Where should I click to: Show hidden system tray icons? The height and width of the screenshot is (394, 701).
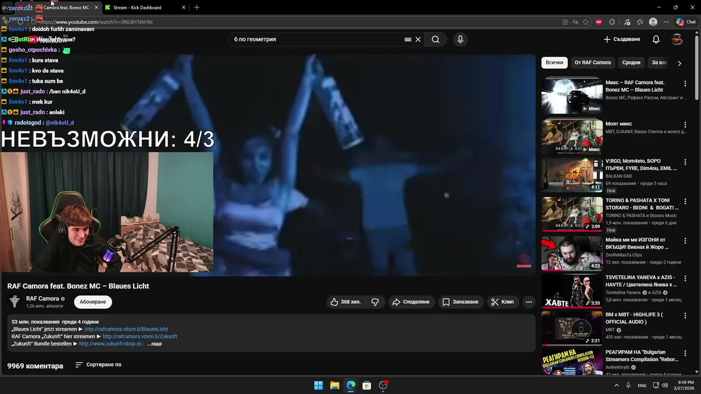[616, 385]
